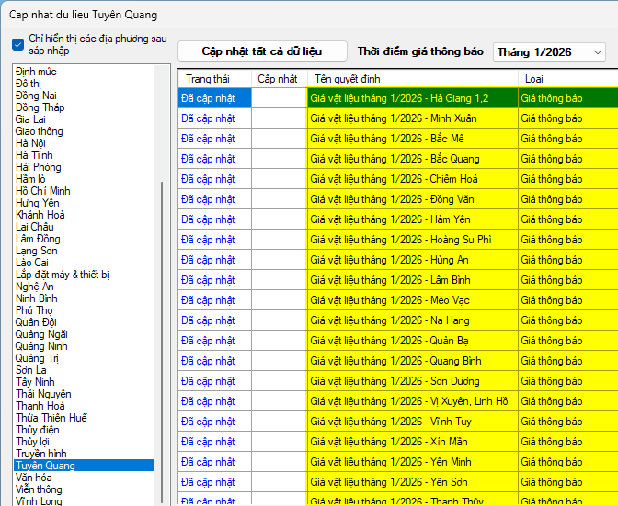The width and height of the screenshot is (618, 506).
Task: Click the update cell in the Bắc Quang row
Action: pos(278,159)
